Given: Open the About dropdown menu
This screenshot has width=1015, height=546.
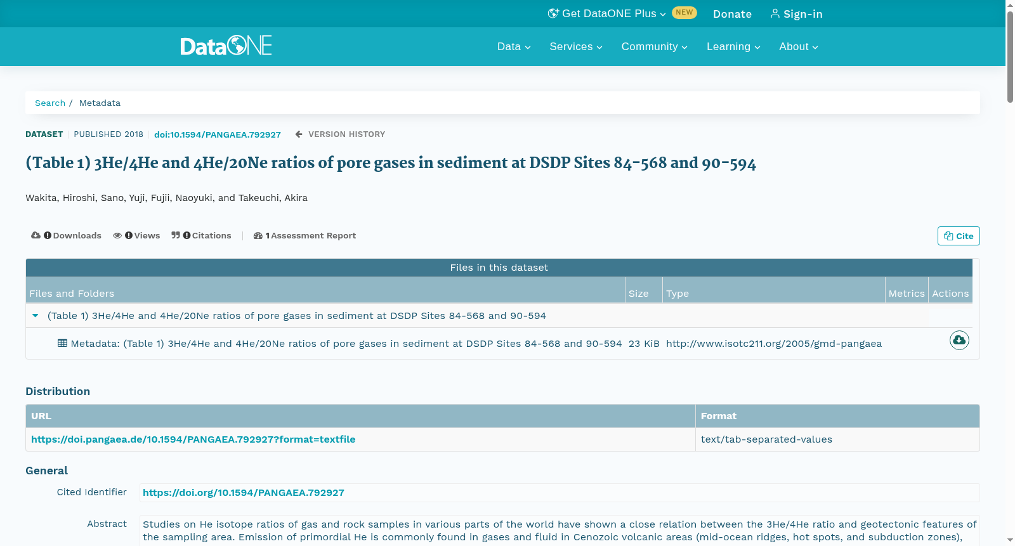Looking at the screenshot, I should [x=799, y=47].
